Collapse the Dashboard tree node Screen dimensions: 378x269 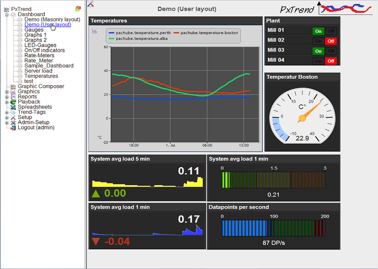click(7, 15)
